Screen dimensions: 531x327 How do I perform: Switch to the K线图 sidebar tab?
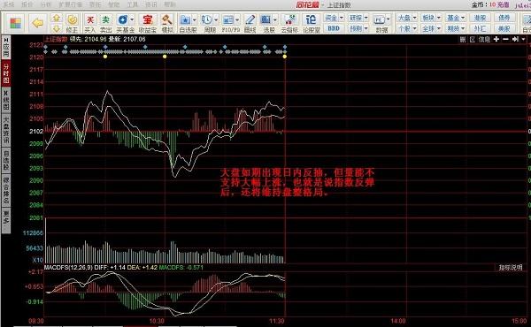coord(6,100)
